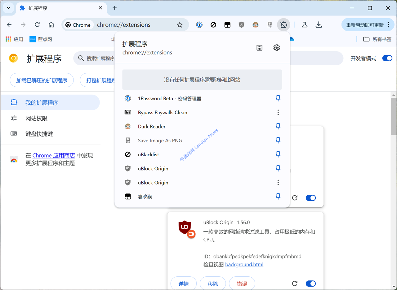Viewport: 397px width, 290px height.
Task: Open Details (详情) for uBlock Origin
Action: point(184,284)
